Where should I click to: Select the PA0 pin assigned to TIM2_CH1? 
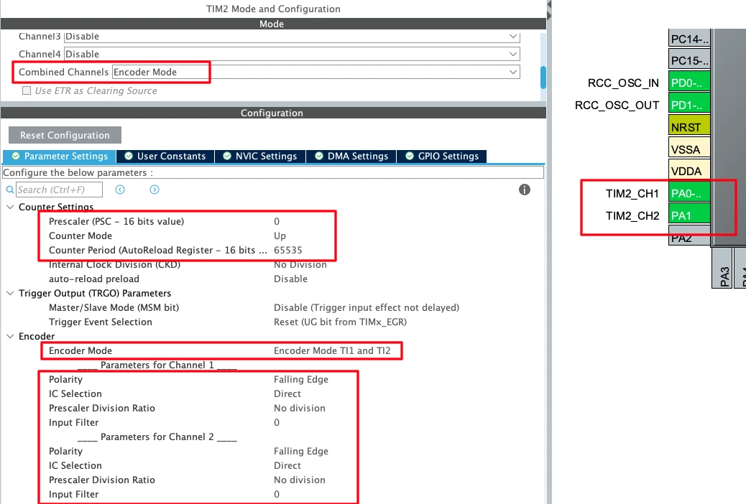point(689,193)
